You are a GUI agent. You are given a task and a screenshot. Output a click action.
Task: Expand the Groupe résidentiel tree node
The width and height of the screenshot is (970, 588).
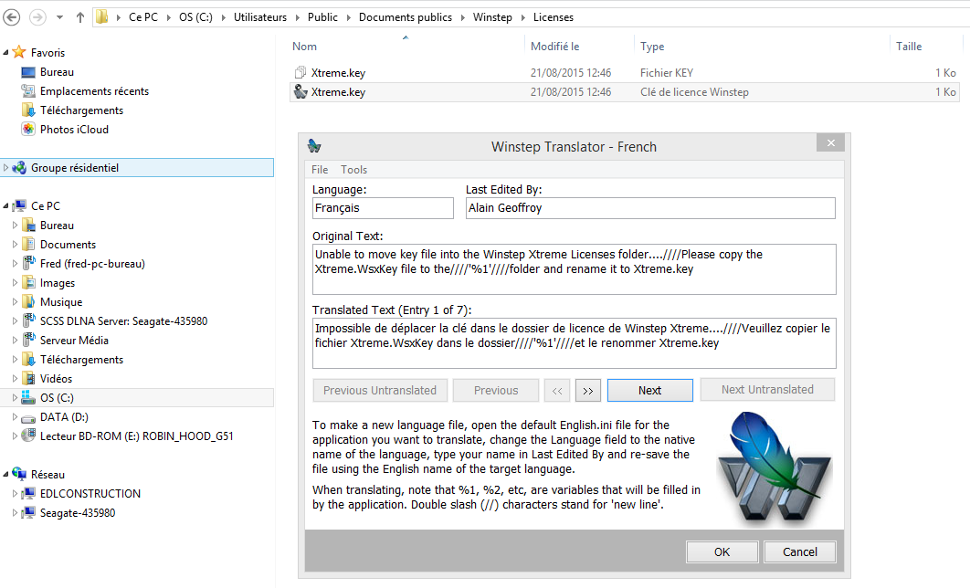click(7, 168)
